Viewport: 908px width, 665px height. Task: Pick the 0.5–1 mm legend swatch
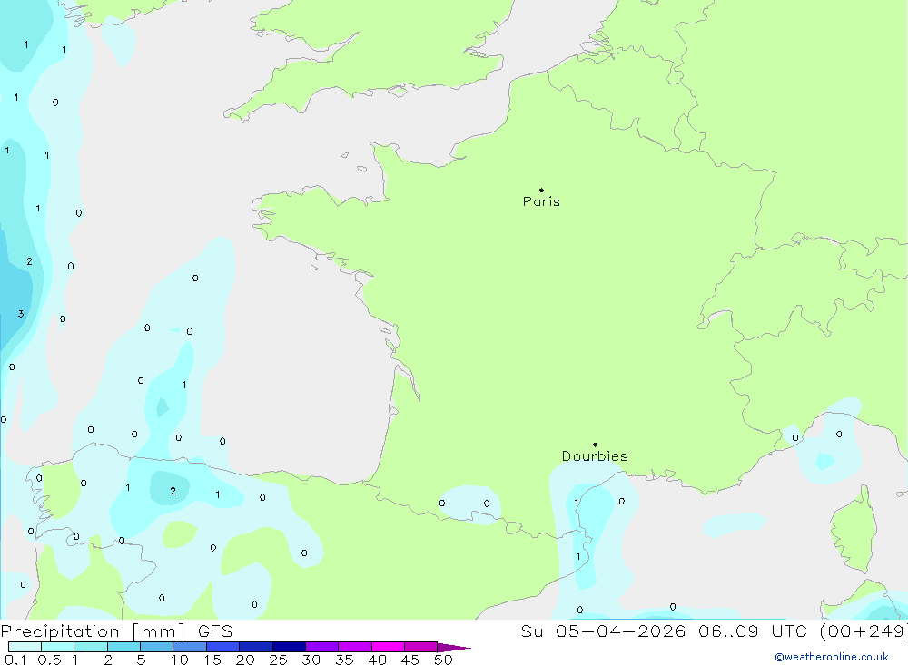tap(58, 647)
